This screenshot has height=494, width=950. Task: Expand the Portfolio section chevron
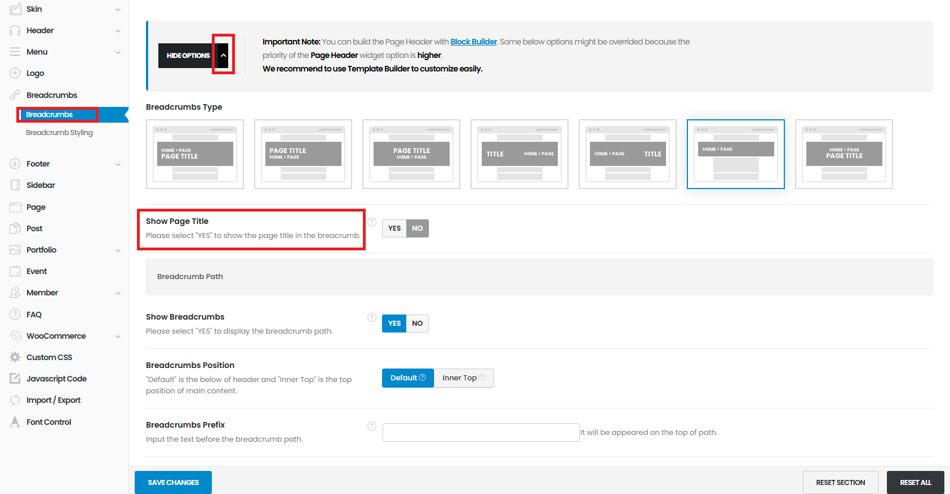[x=118, y=250]
